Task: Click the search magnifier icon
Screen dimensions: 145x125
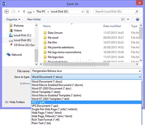Action: click(137, 12)
